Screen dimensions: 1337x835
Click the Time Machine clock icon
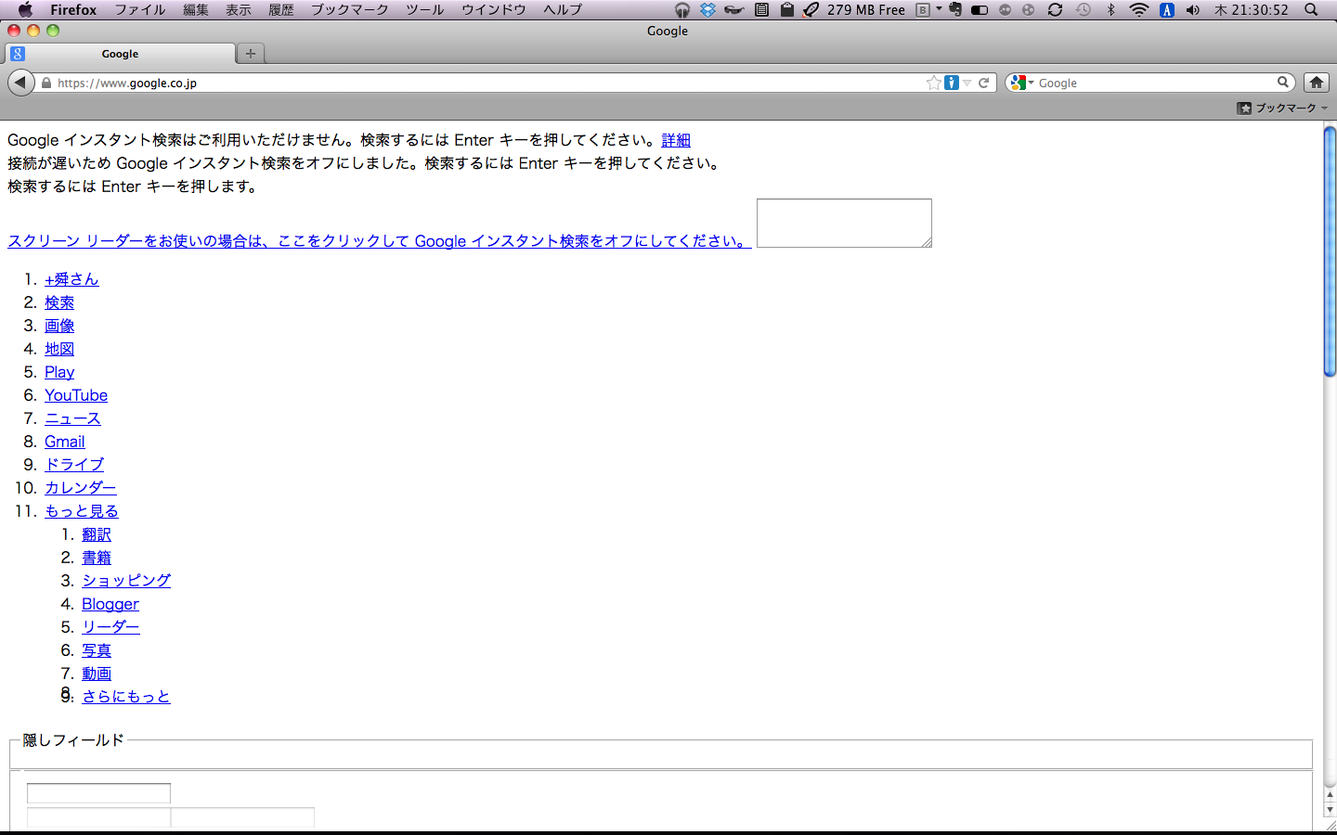tap(1083, 9)
